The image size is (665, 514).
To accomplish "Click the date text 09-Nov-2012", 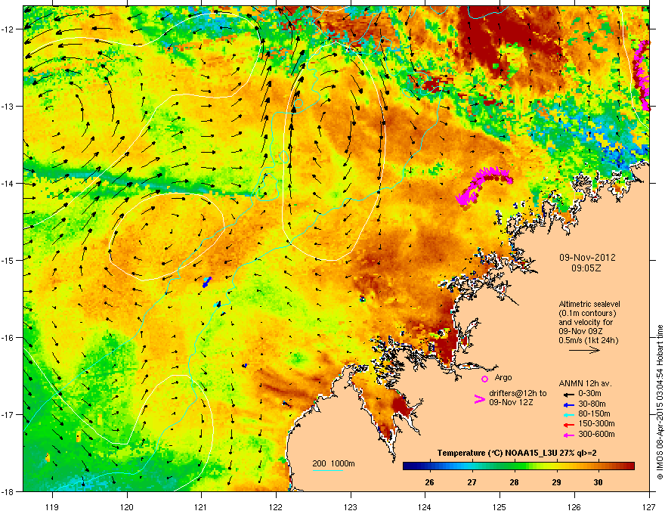I will [x=587, y=258].
